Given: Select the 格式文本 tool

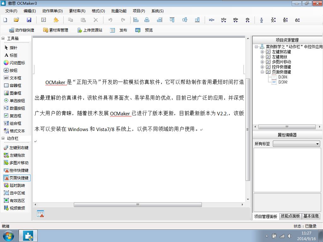Looking at the screenshot, I should point(15,131).
